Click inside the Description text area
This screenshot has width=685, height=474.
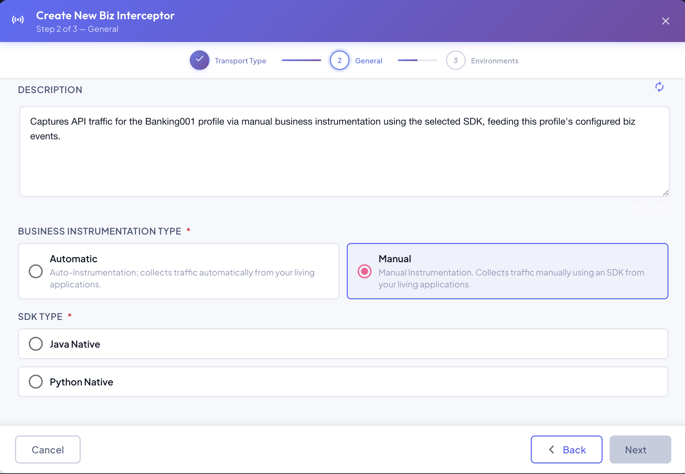[344, 152]
